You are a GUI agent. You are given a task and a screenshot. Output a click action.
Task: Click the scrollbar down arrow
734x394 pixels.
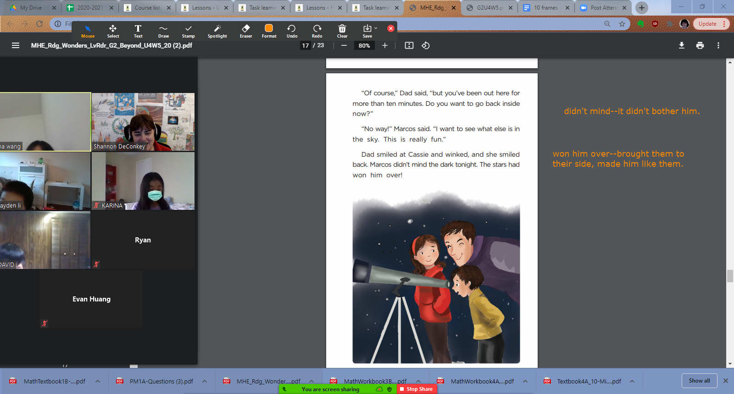point(730,364)
